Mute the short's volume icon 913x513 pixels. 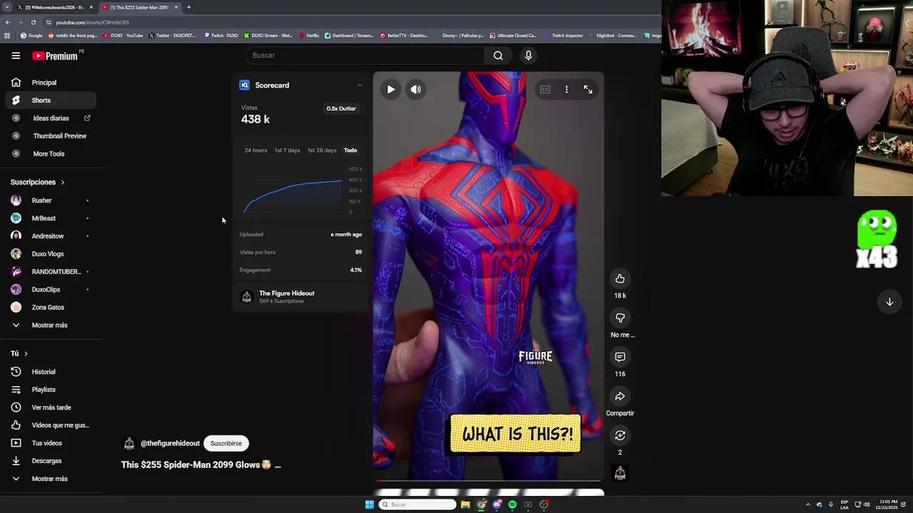point(416,90)
